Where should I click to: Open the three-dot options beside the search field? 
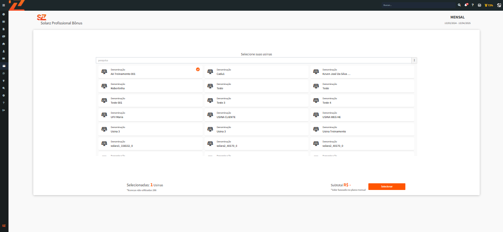414,60
